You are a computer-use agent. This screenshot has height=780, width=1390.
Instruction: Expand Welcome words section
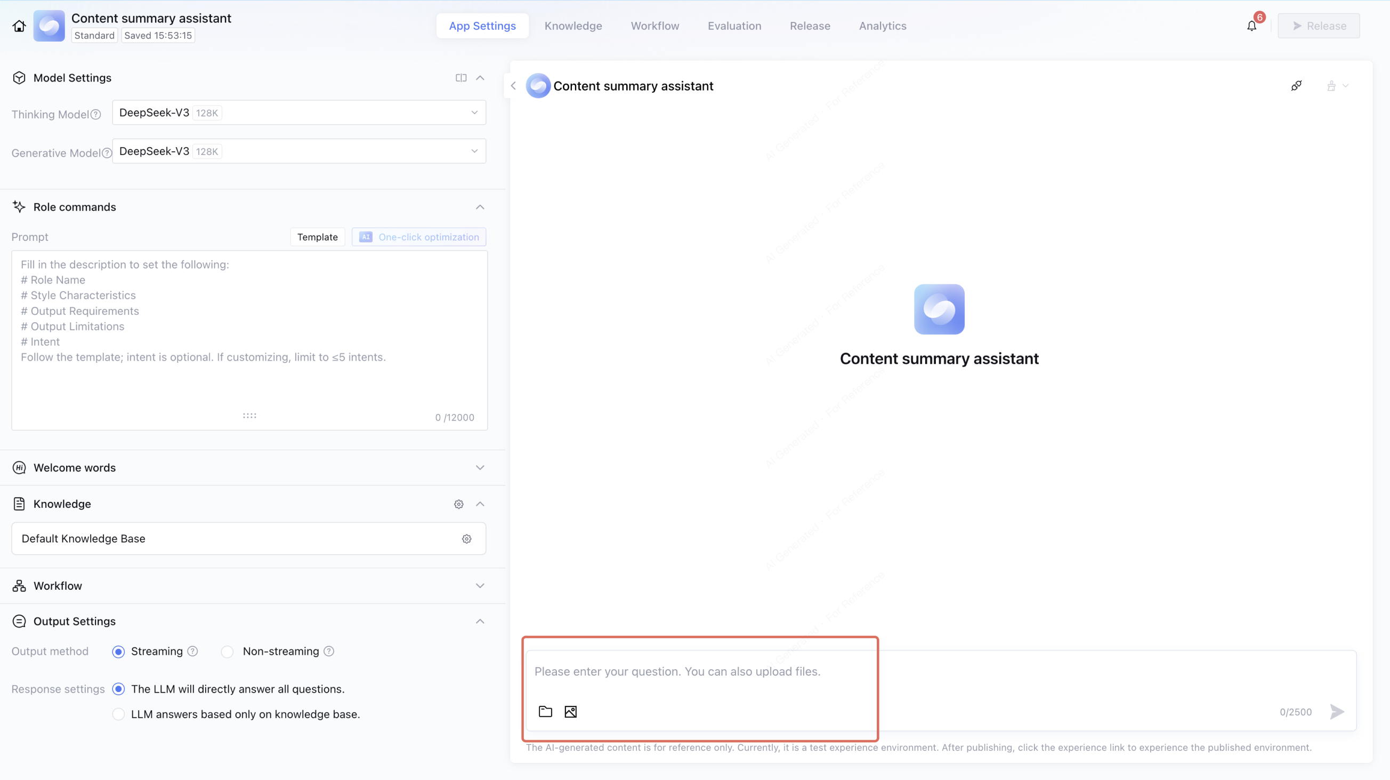point(480,468)
